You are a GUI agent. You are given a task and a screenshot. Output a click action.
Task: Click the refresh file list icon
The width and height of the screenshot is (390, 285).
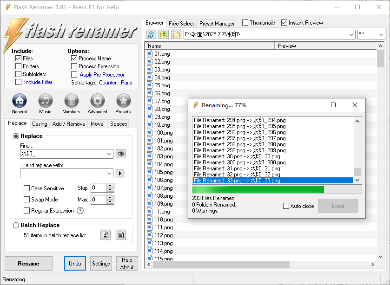pyautogui.click(x=151, y=34)
